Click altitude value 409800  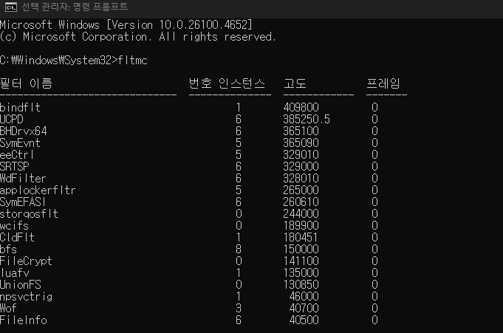pyautogui.click(x=301, y=107)
